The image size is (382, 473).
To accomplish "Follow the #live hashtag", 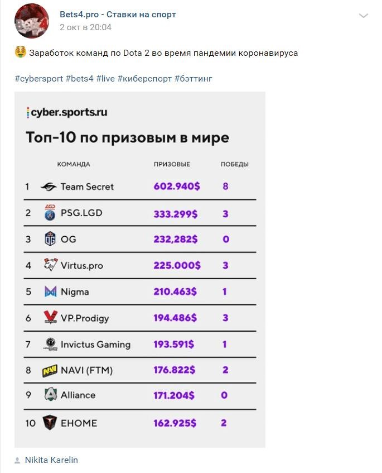I will coord(105,79).
